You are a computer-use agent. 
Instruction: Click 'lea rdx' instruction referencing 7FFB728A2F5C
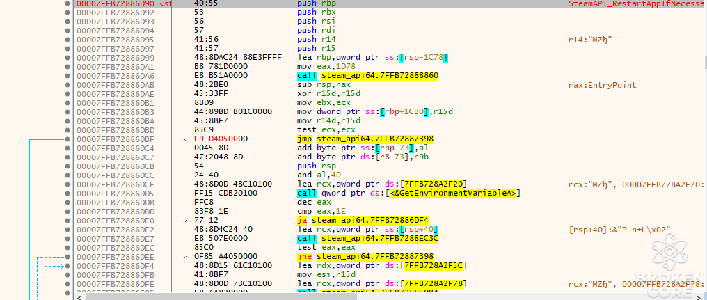382,266
